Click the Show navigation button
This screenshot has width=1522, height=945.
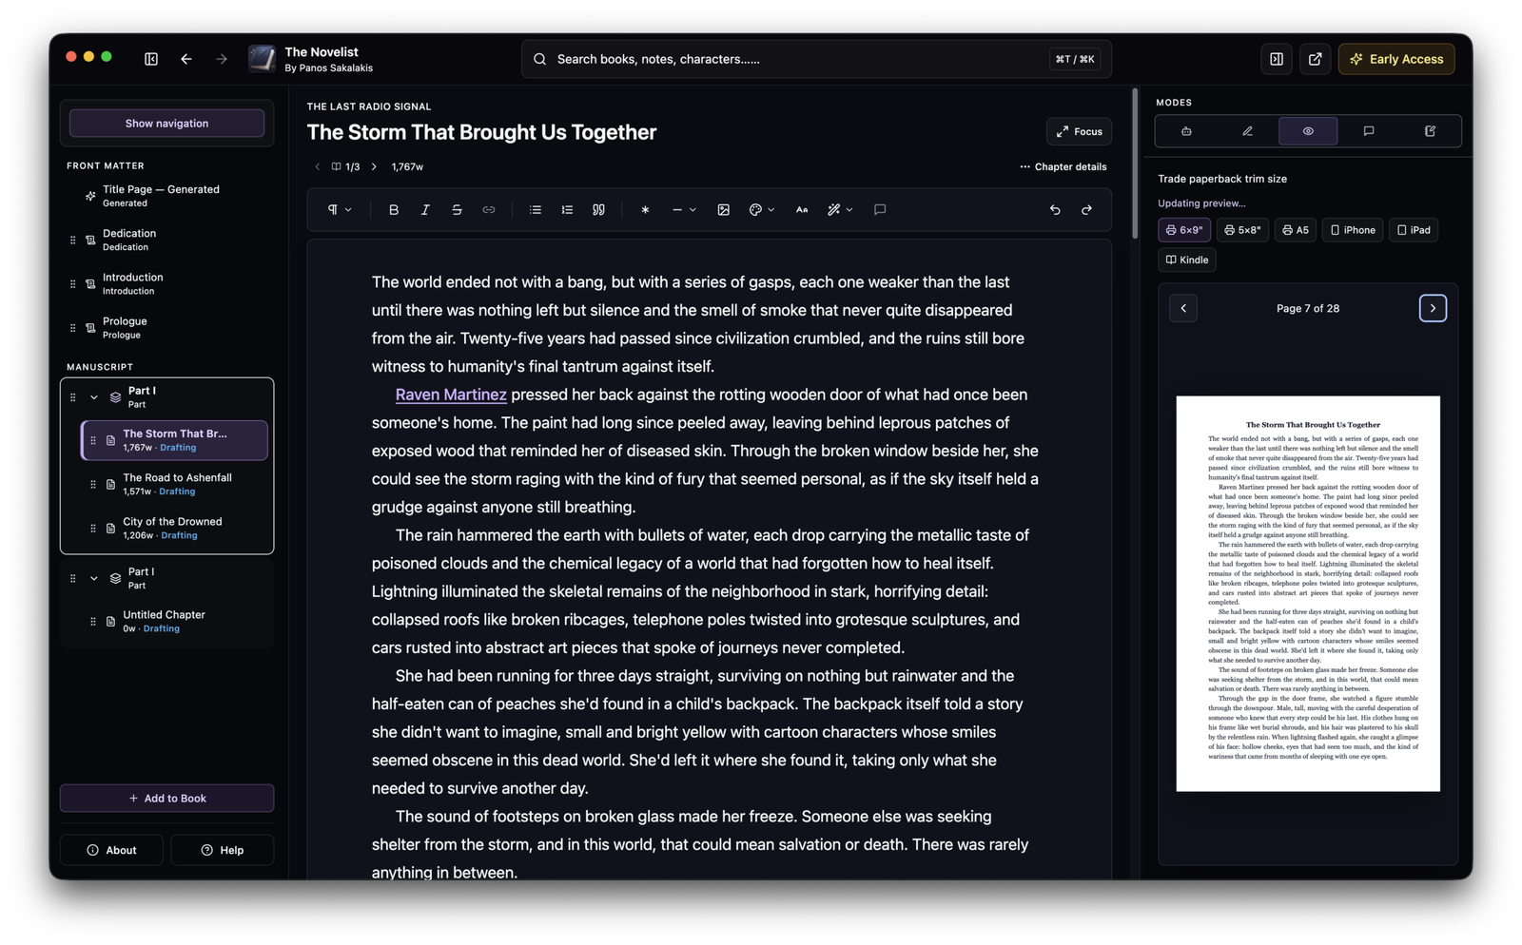pyautogui.click(x=167, y=124)
